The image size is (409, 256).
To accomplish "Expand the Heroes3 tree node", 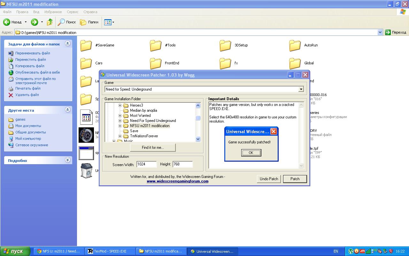I will [120, 105].
